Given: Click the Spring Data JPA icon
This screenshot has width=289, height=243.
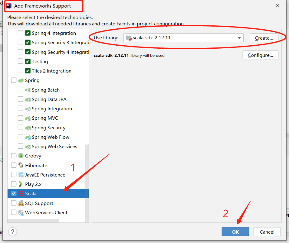Looking at the screenshot, I should click(28, 99).
